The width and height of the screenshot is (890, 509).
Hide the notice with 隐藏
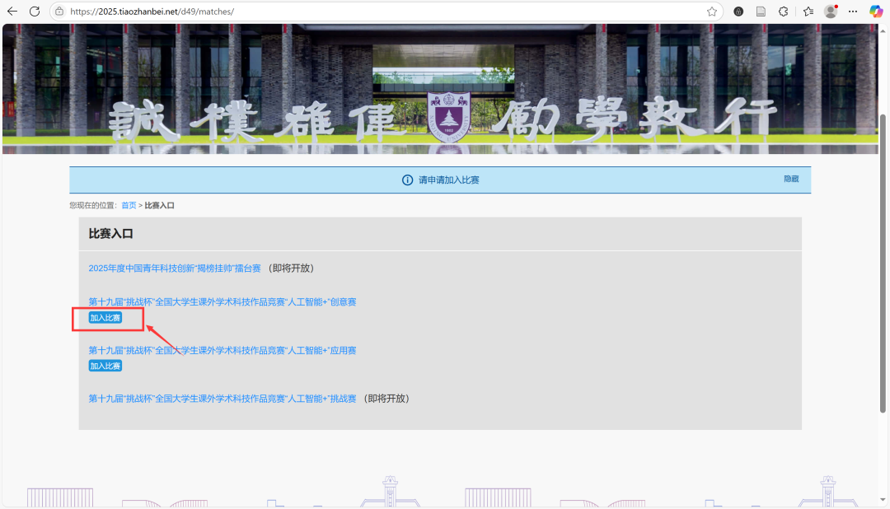791,179
